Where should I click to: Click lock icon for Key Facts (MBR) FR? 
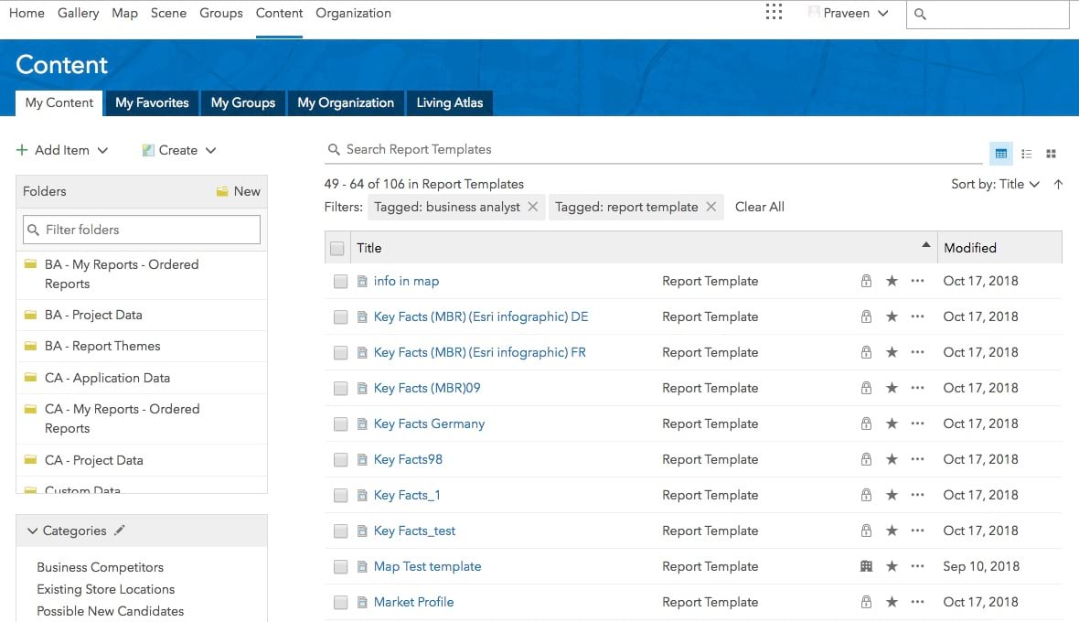pyautogui.click(x=866, y=352)
